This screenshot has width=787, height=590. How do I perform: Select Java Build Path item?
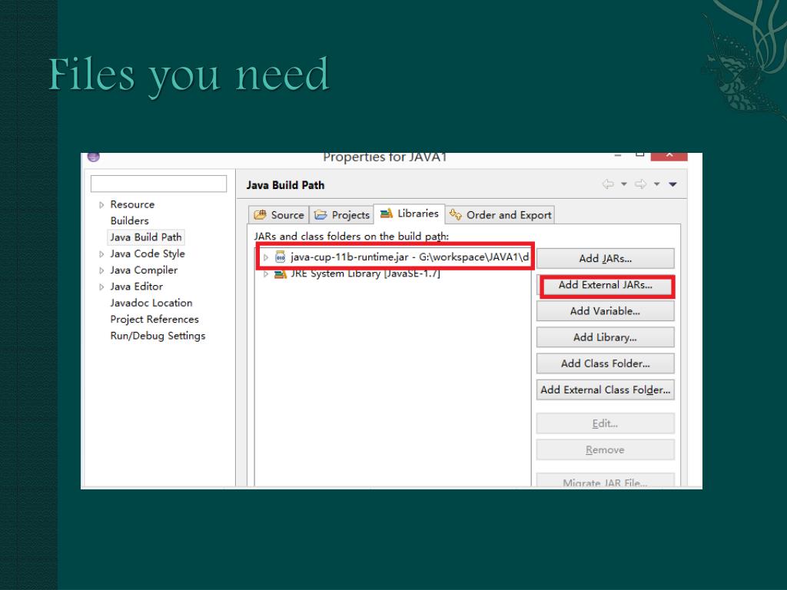pyautogui.click(x=146, y=237)
